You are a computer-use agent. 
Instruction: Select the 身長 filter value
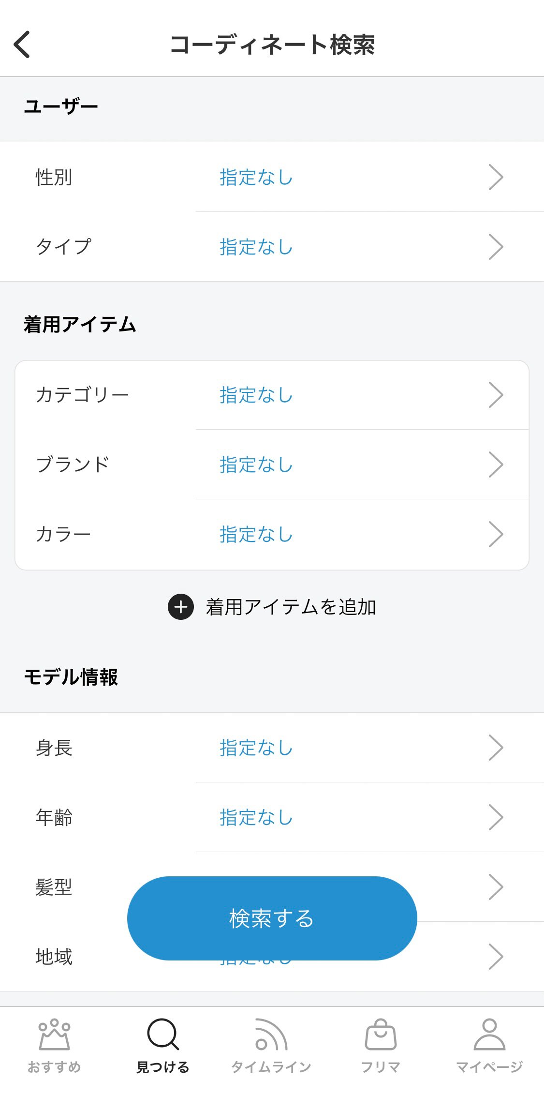pyautogui.click(x=256, y=748)
